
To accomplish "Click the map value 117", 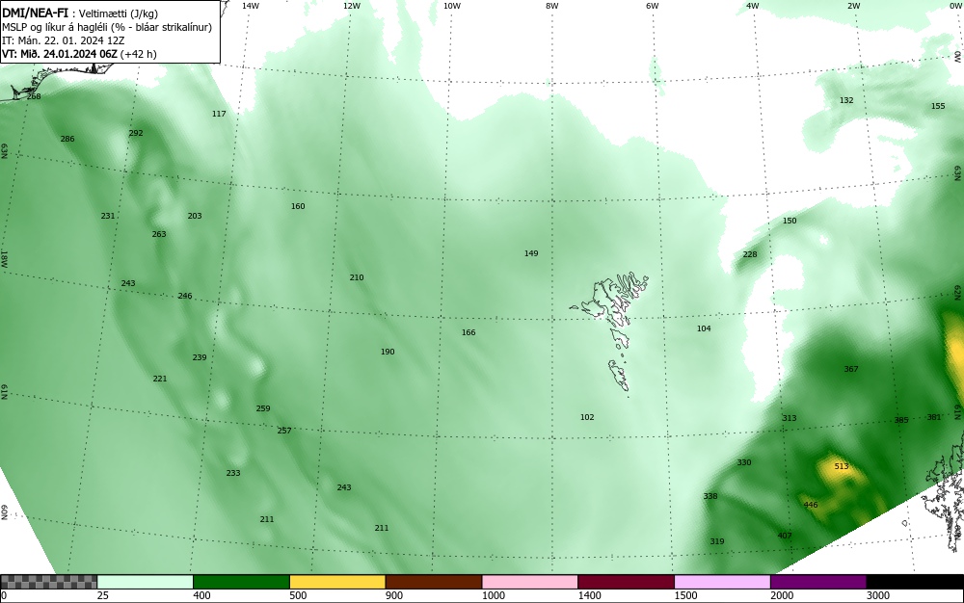I will click(219, 114).
